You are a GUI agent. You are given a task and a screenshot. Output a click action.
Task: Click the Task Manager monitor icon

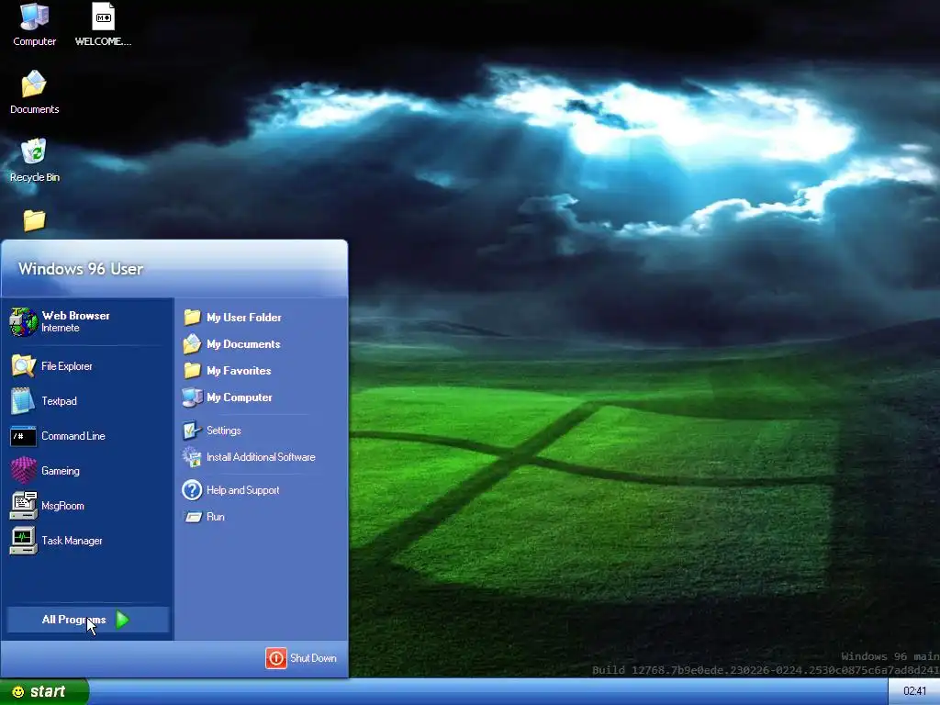[23, 540]
